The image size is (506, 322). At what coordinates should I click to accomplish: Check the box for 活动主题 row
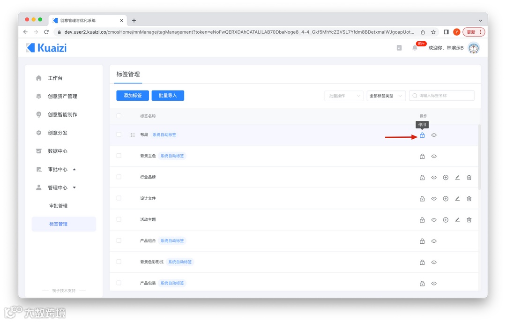tap(119, 219)
